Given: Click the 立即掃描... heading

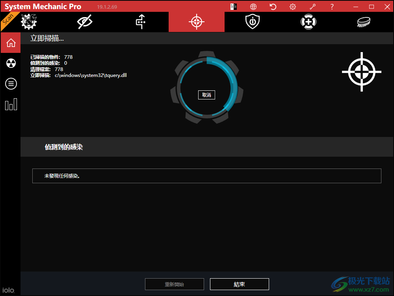Looking at the screenshot, I should pyautogui.click(x=47, y=38).
